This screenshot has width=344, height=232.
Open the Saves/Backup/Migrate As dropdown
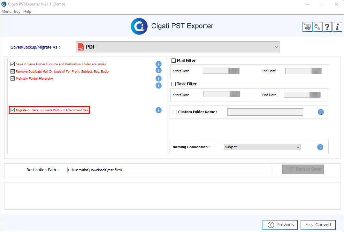point(178,47)
